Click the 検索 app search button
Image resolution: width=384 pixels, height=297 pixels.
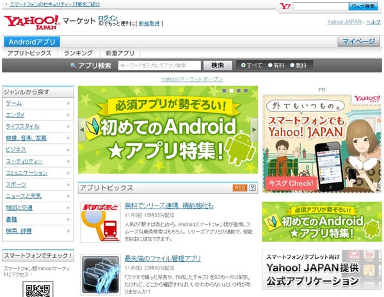point(218,65)
